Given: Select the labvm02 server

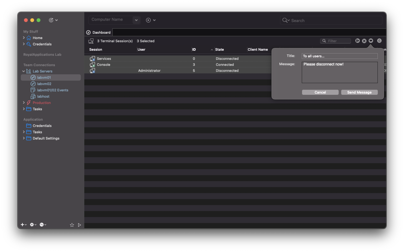Looking at the screenshot, I should pos(44,83).
